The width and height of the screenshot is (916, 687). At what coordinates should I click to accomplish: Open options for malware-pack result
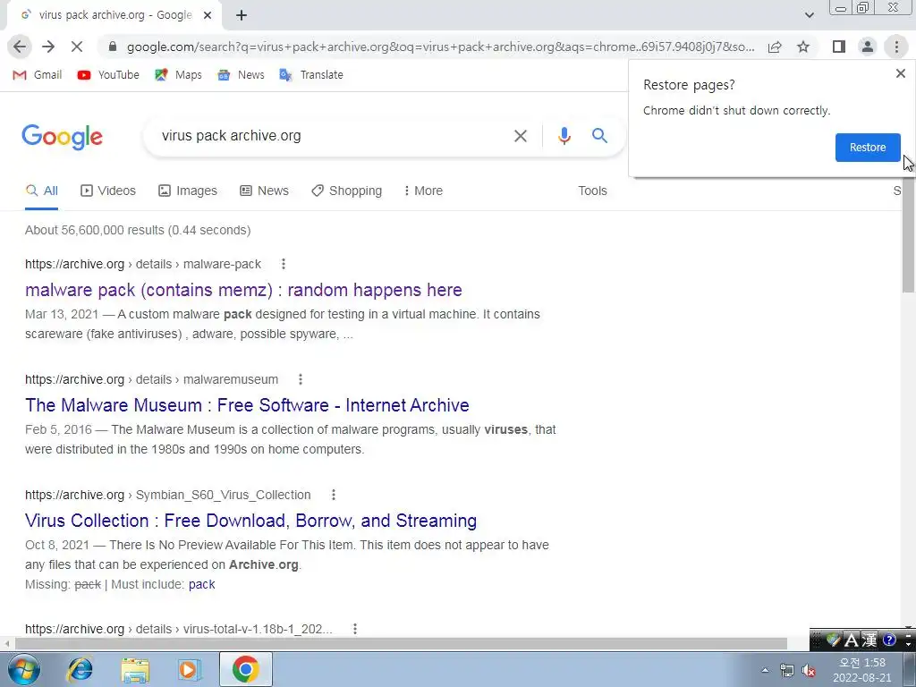point(284,264)
